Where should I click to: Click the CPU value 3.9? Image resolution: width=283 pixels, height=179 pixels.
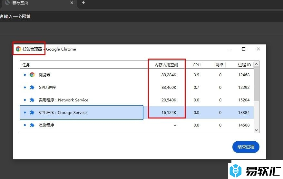196,75
